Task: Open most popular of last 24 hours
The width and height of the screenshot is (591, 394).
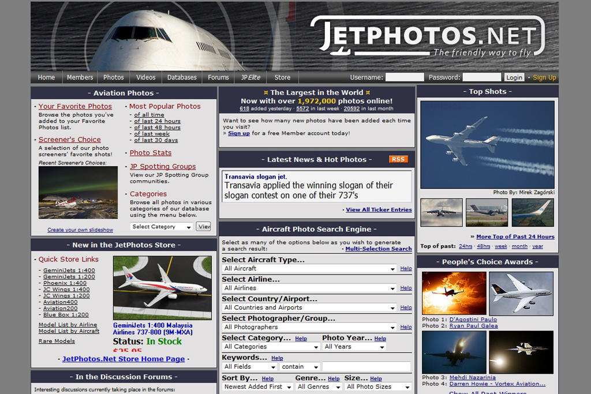Action: [x=157, y=121]
